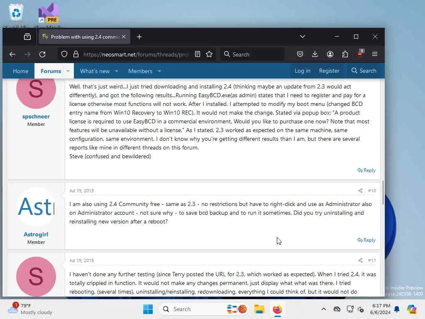This screenshot has height=319, width=425.
Task: Click the Firefox taskbar icon
Action: click(277, 309)
